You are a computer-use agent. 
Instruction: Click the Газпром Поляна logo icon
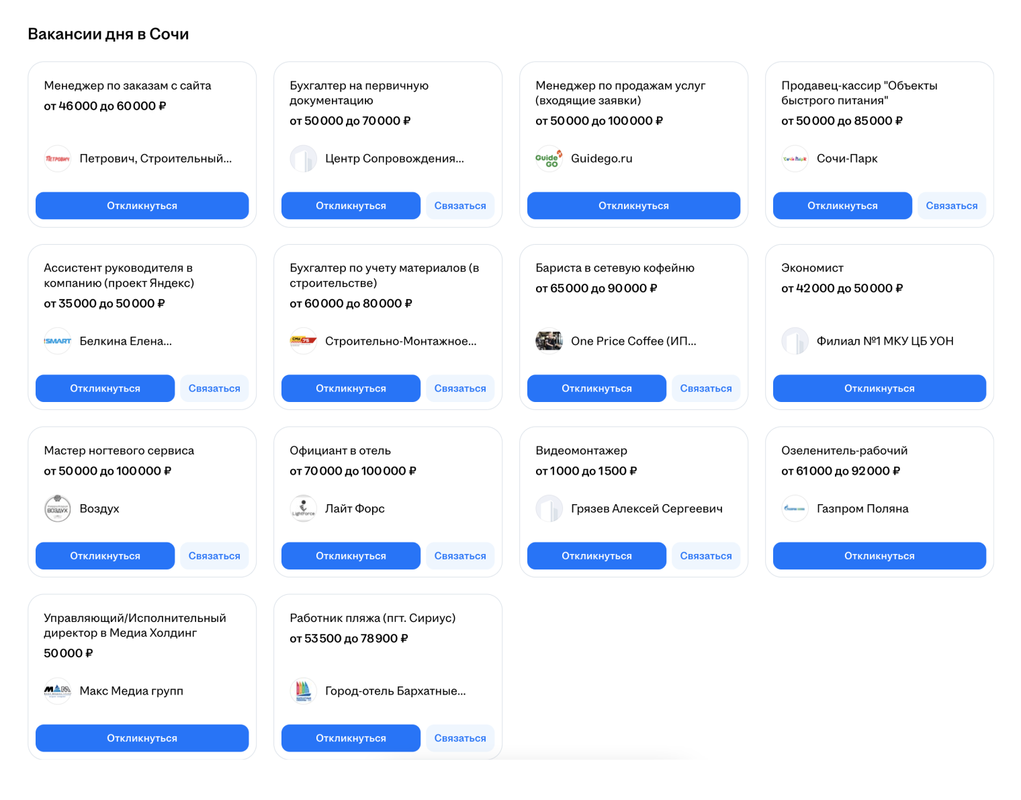795,508
